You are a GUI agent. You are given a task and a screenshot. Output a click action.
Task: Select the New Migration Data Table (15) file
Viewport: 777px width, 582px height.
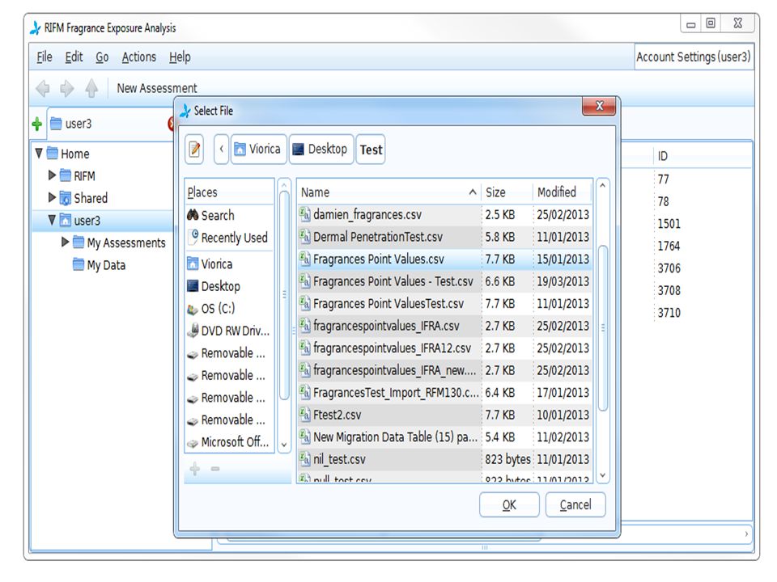click(x=445, y=437)
